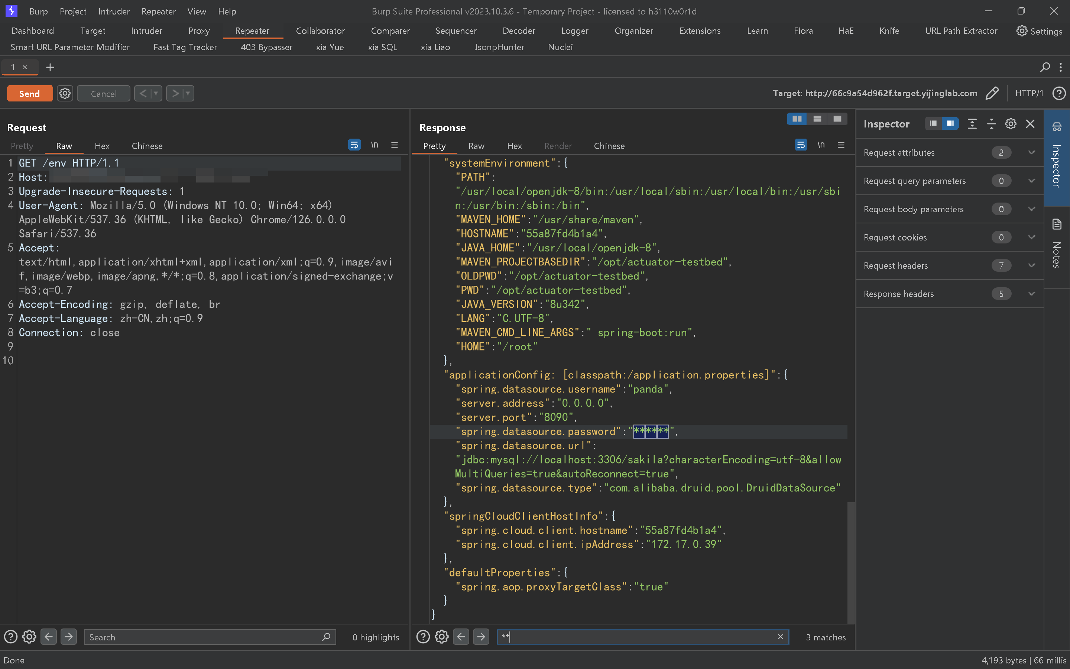Open the Hex view of Response
Screen dimensions: 1070x669
(514, 146)
